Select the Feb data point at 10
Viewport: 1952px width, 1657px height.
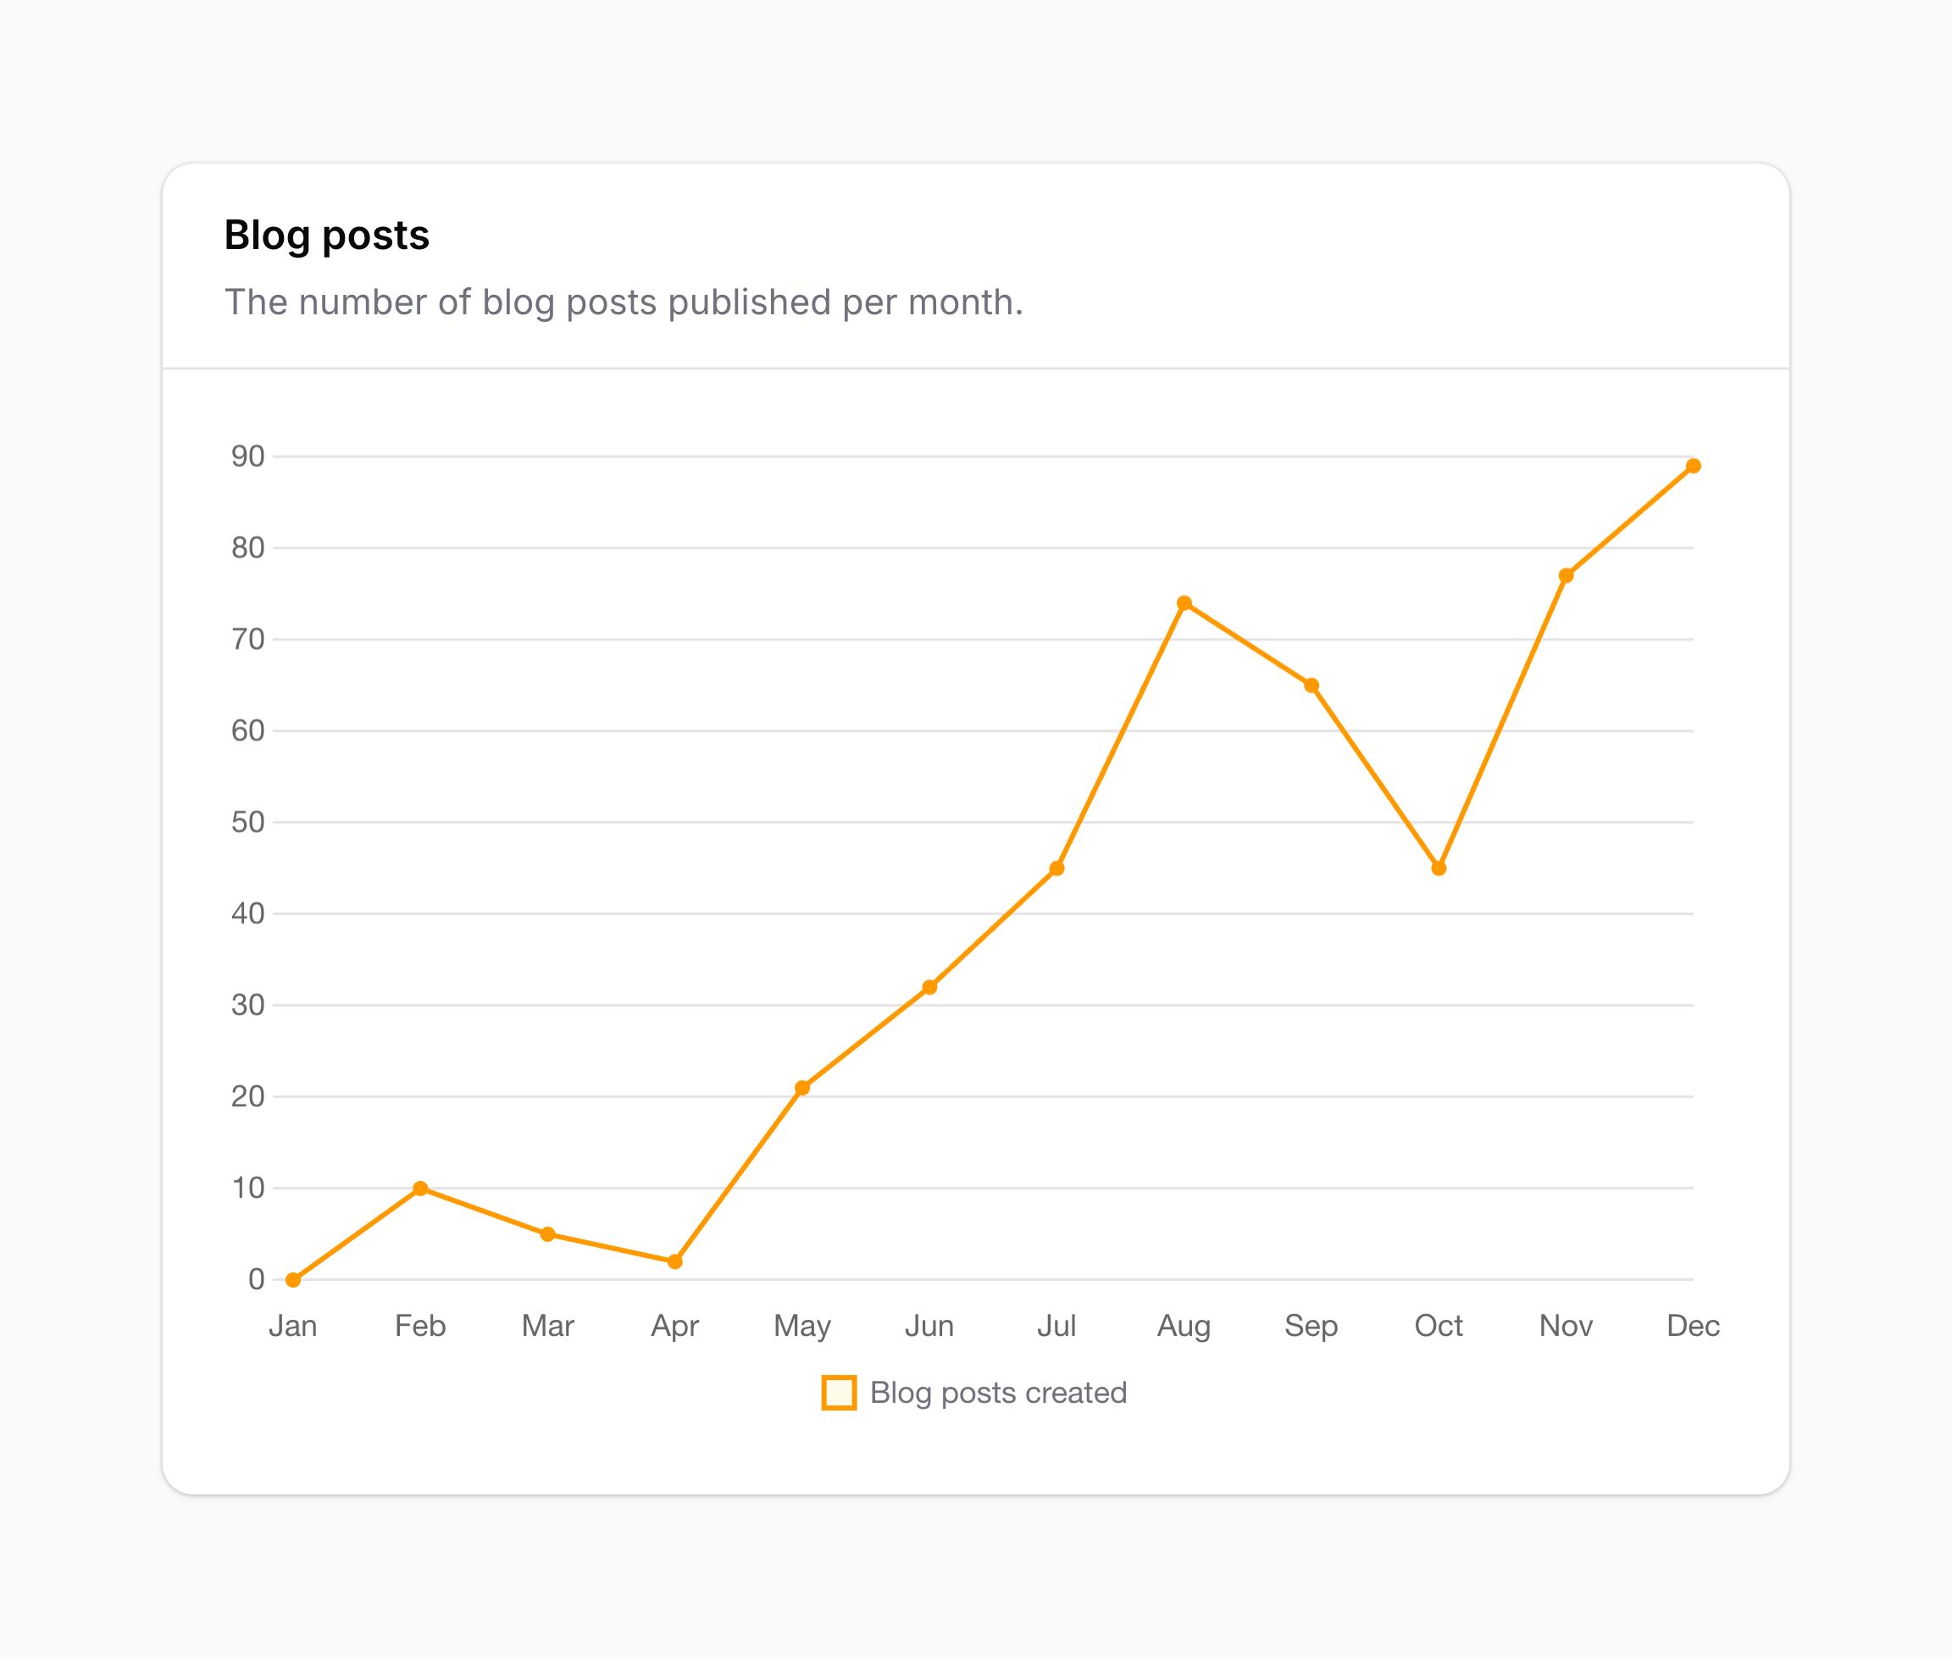coord(420,1189)
